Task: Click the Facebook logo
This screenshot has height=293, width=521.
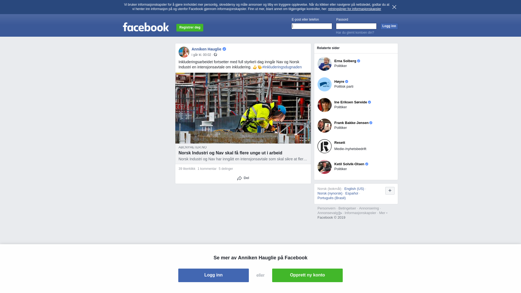Action: click(x=146, y=27)
